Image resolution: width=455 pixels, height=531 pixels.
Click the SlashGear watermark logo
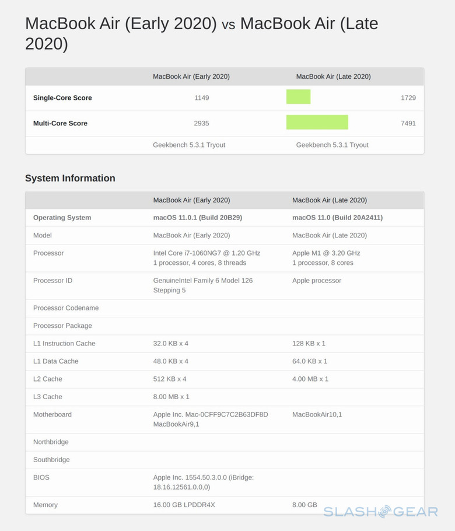click(x=380, y=512)
